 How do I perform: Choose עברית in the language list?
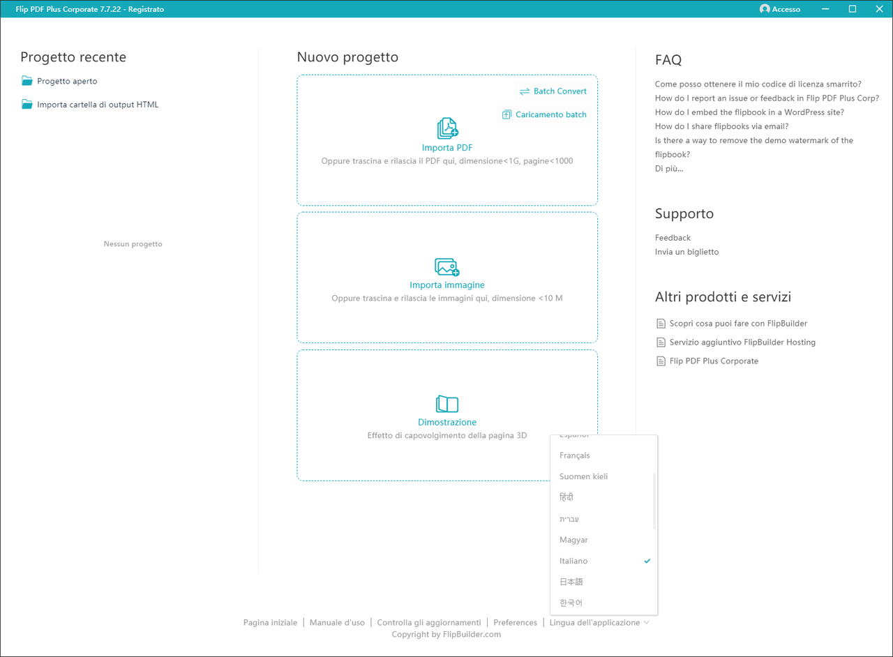point(604,519)
